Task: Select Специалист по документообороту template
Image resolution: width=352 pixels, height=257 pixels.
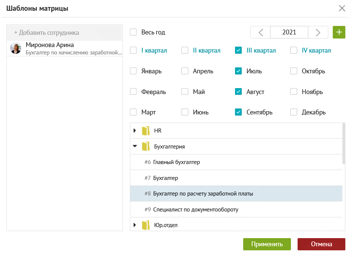Action: tap(195, 209)
